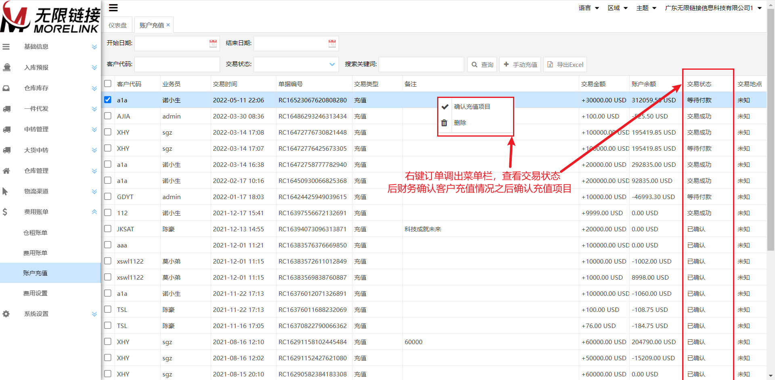The image size is (775, 380).
Task: Open the 语言 dropdown
Action: [x=589, y=8]
